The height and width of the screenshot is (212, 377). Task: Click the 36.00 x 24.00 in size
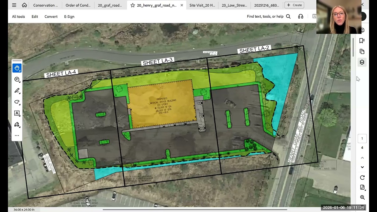[24, 210]
